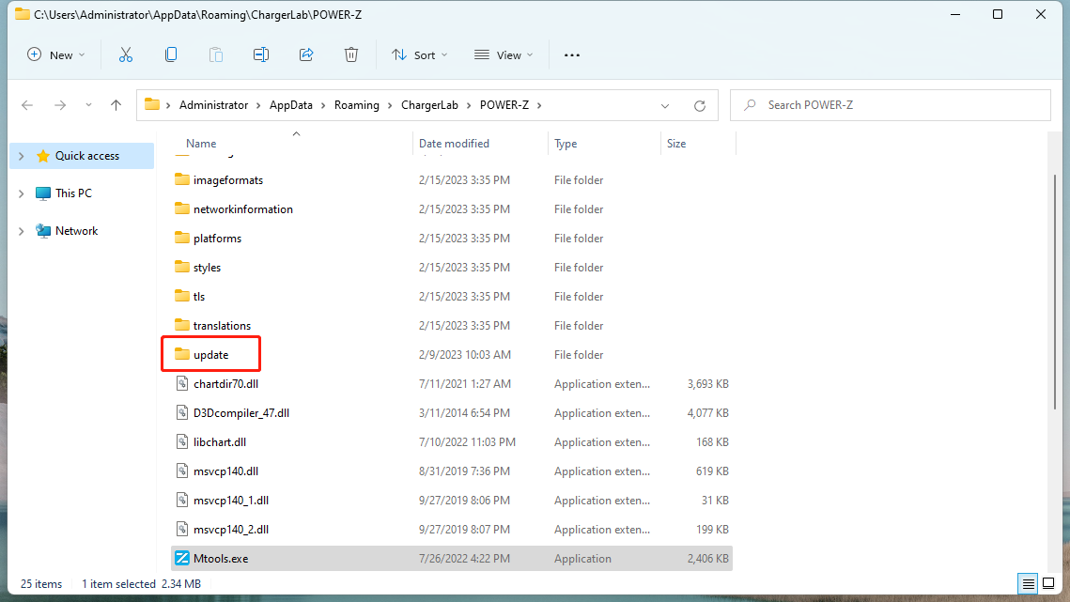Click the Delete trash icon

click(x=351, y=54)
